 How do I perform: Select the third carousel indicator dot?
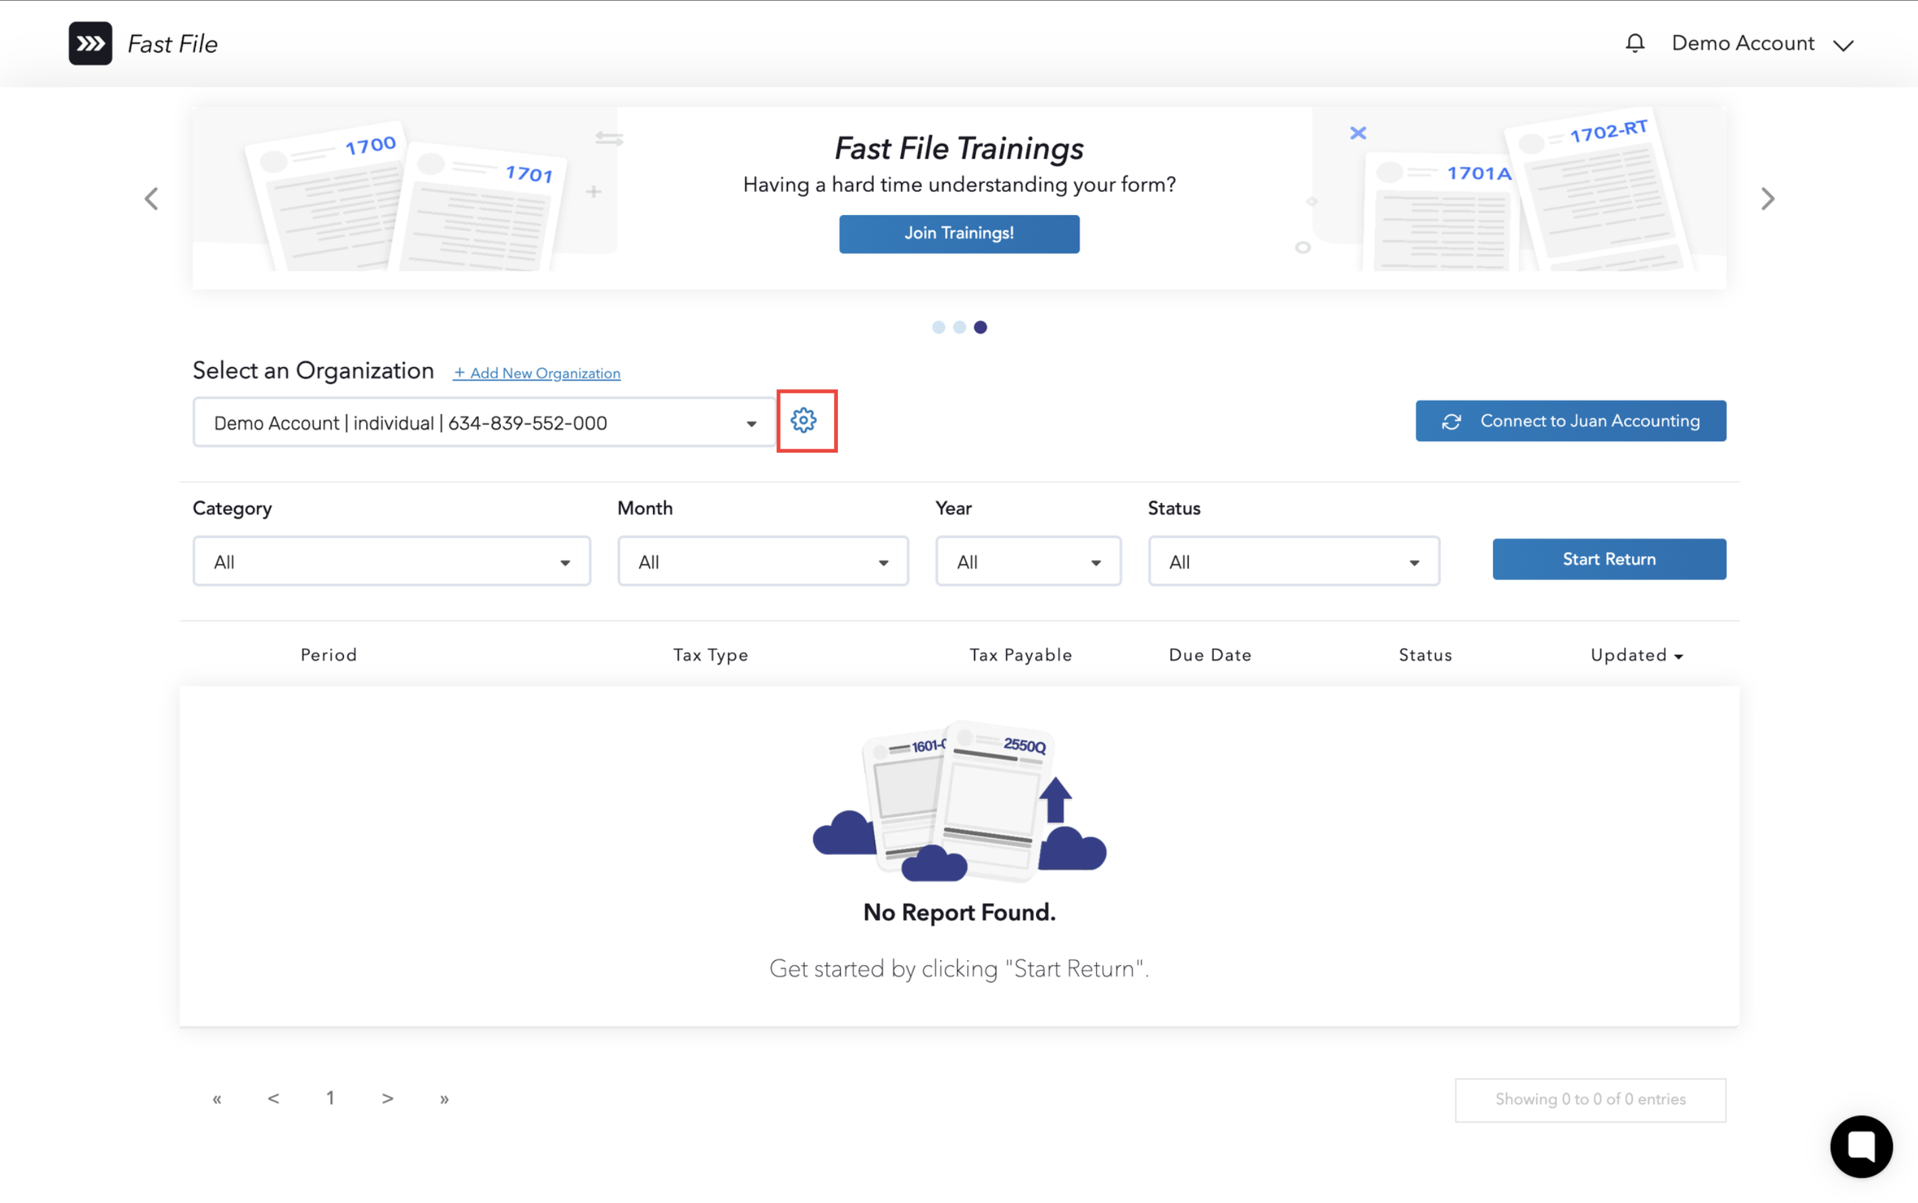980,327
